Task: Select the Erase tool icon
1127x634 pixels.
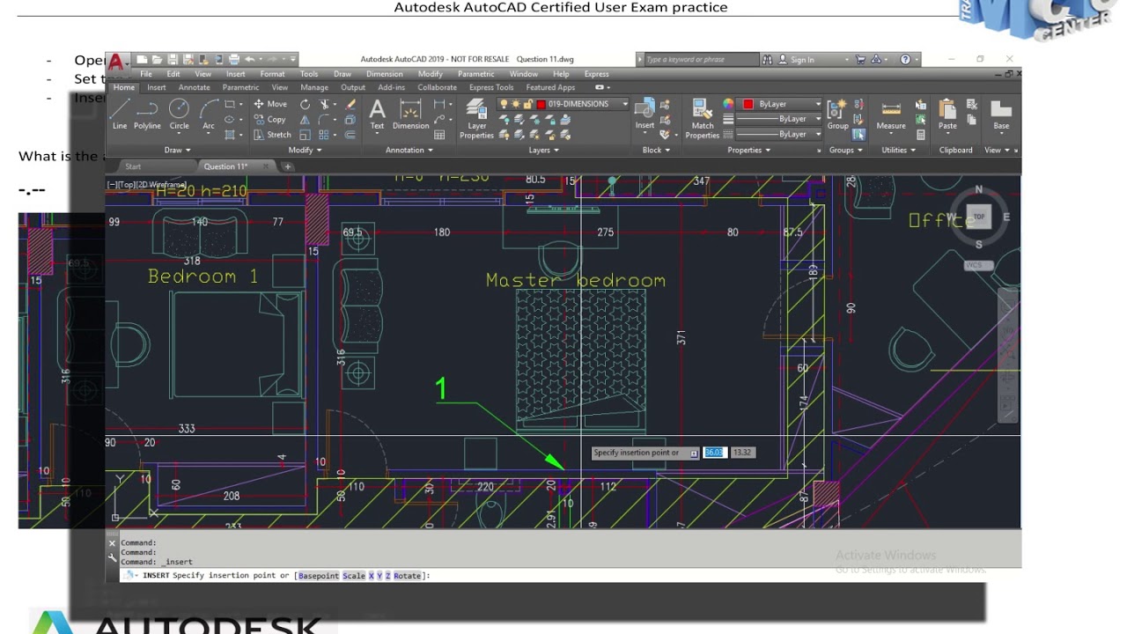Action: (350, 104)
